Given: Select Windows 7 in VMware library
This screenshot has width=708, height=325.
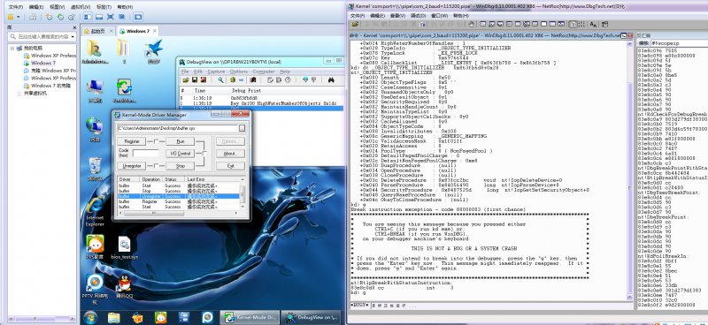Looking at the screenshot, I should click(43, 63).
